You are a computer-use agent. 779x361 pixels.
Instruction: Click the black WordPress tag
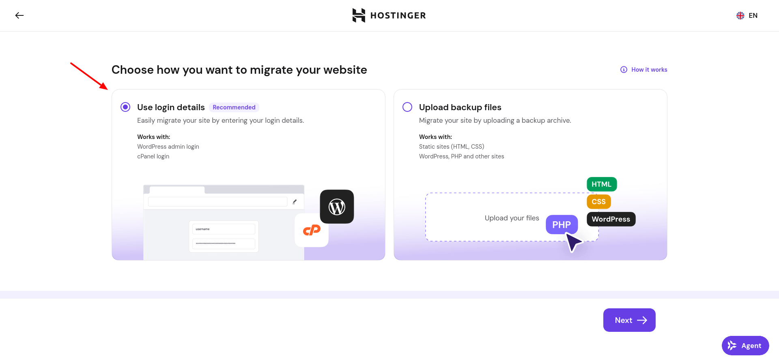tap(611, 219)
